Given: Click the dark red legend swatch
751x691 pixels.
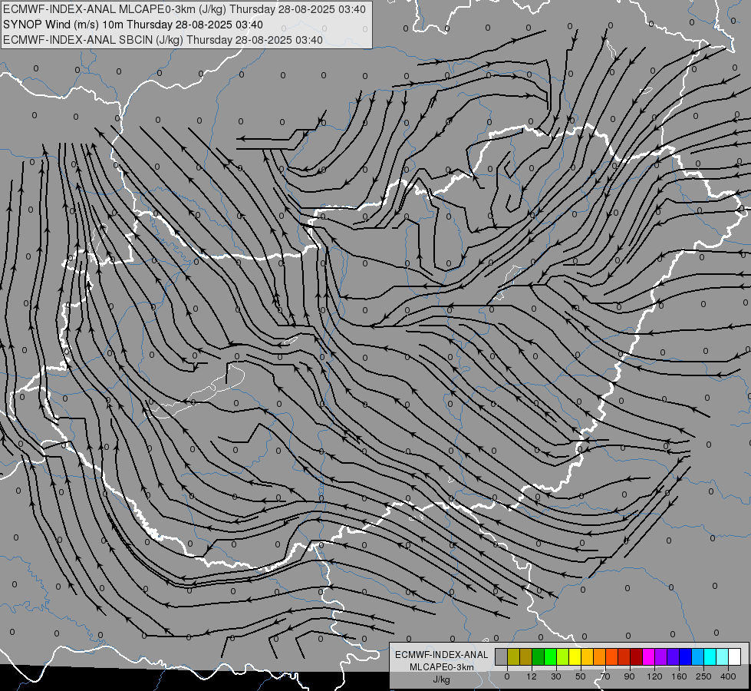Looking at the screenshot, I should pyautogui.click(x=637, y=656).
